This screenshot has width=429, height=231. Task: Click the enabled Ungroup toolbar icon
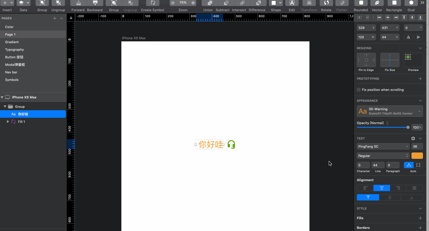pos(58,3)
